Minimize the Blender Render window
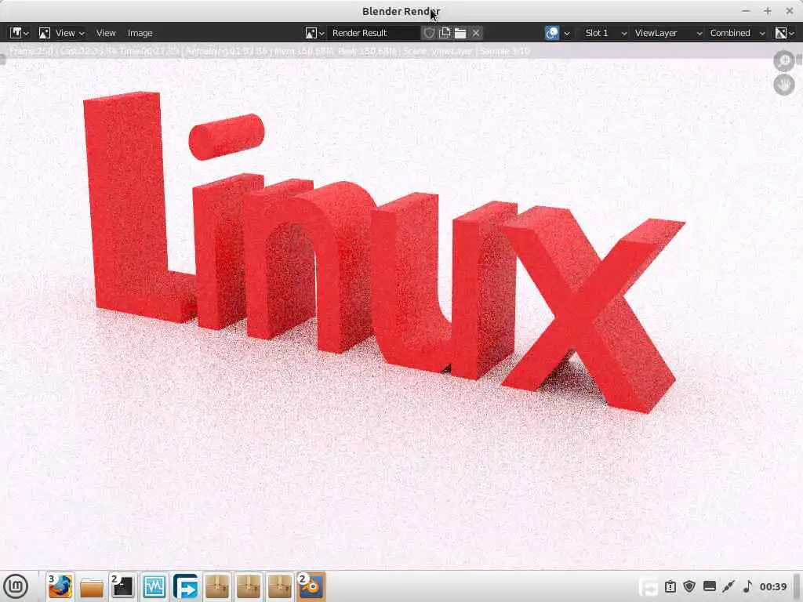The width and height of the screenshot is (803, 602). pyautogui.click(x=747, y=11)
